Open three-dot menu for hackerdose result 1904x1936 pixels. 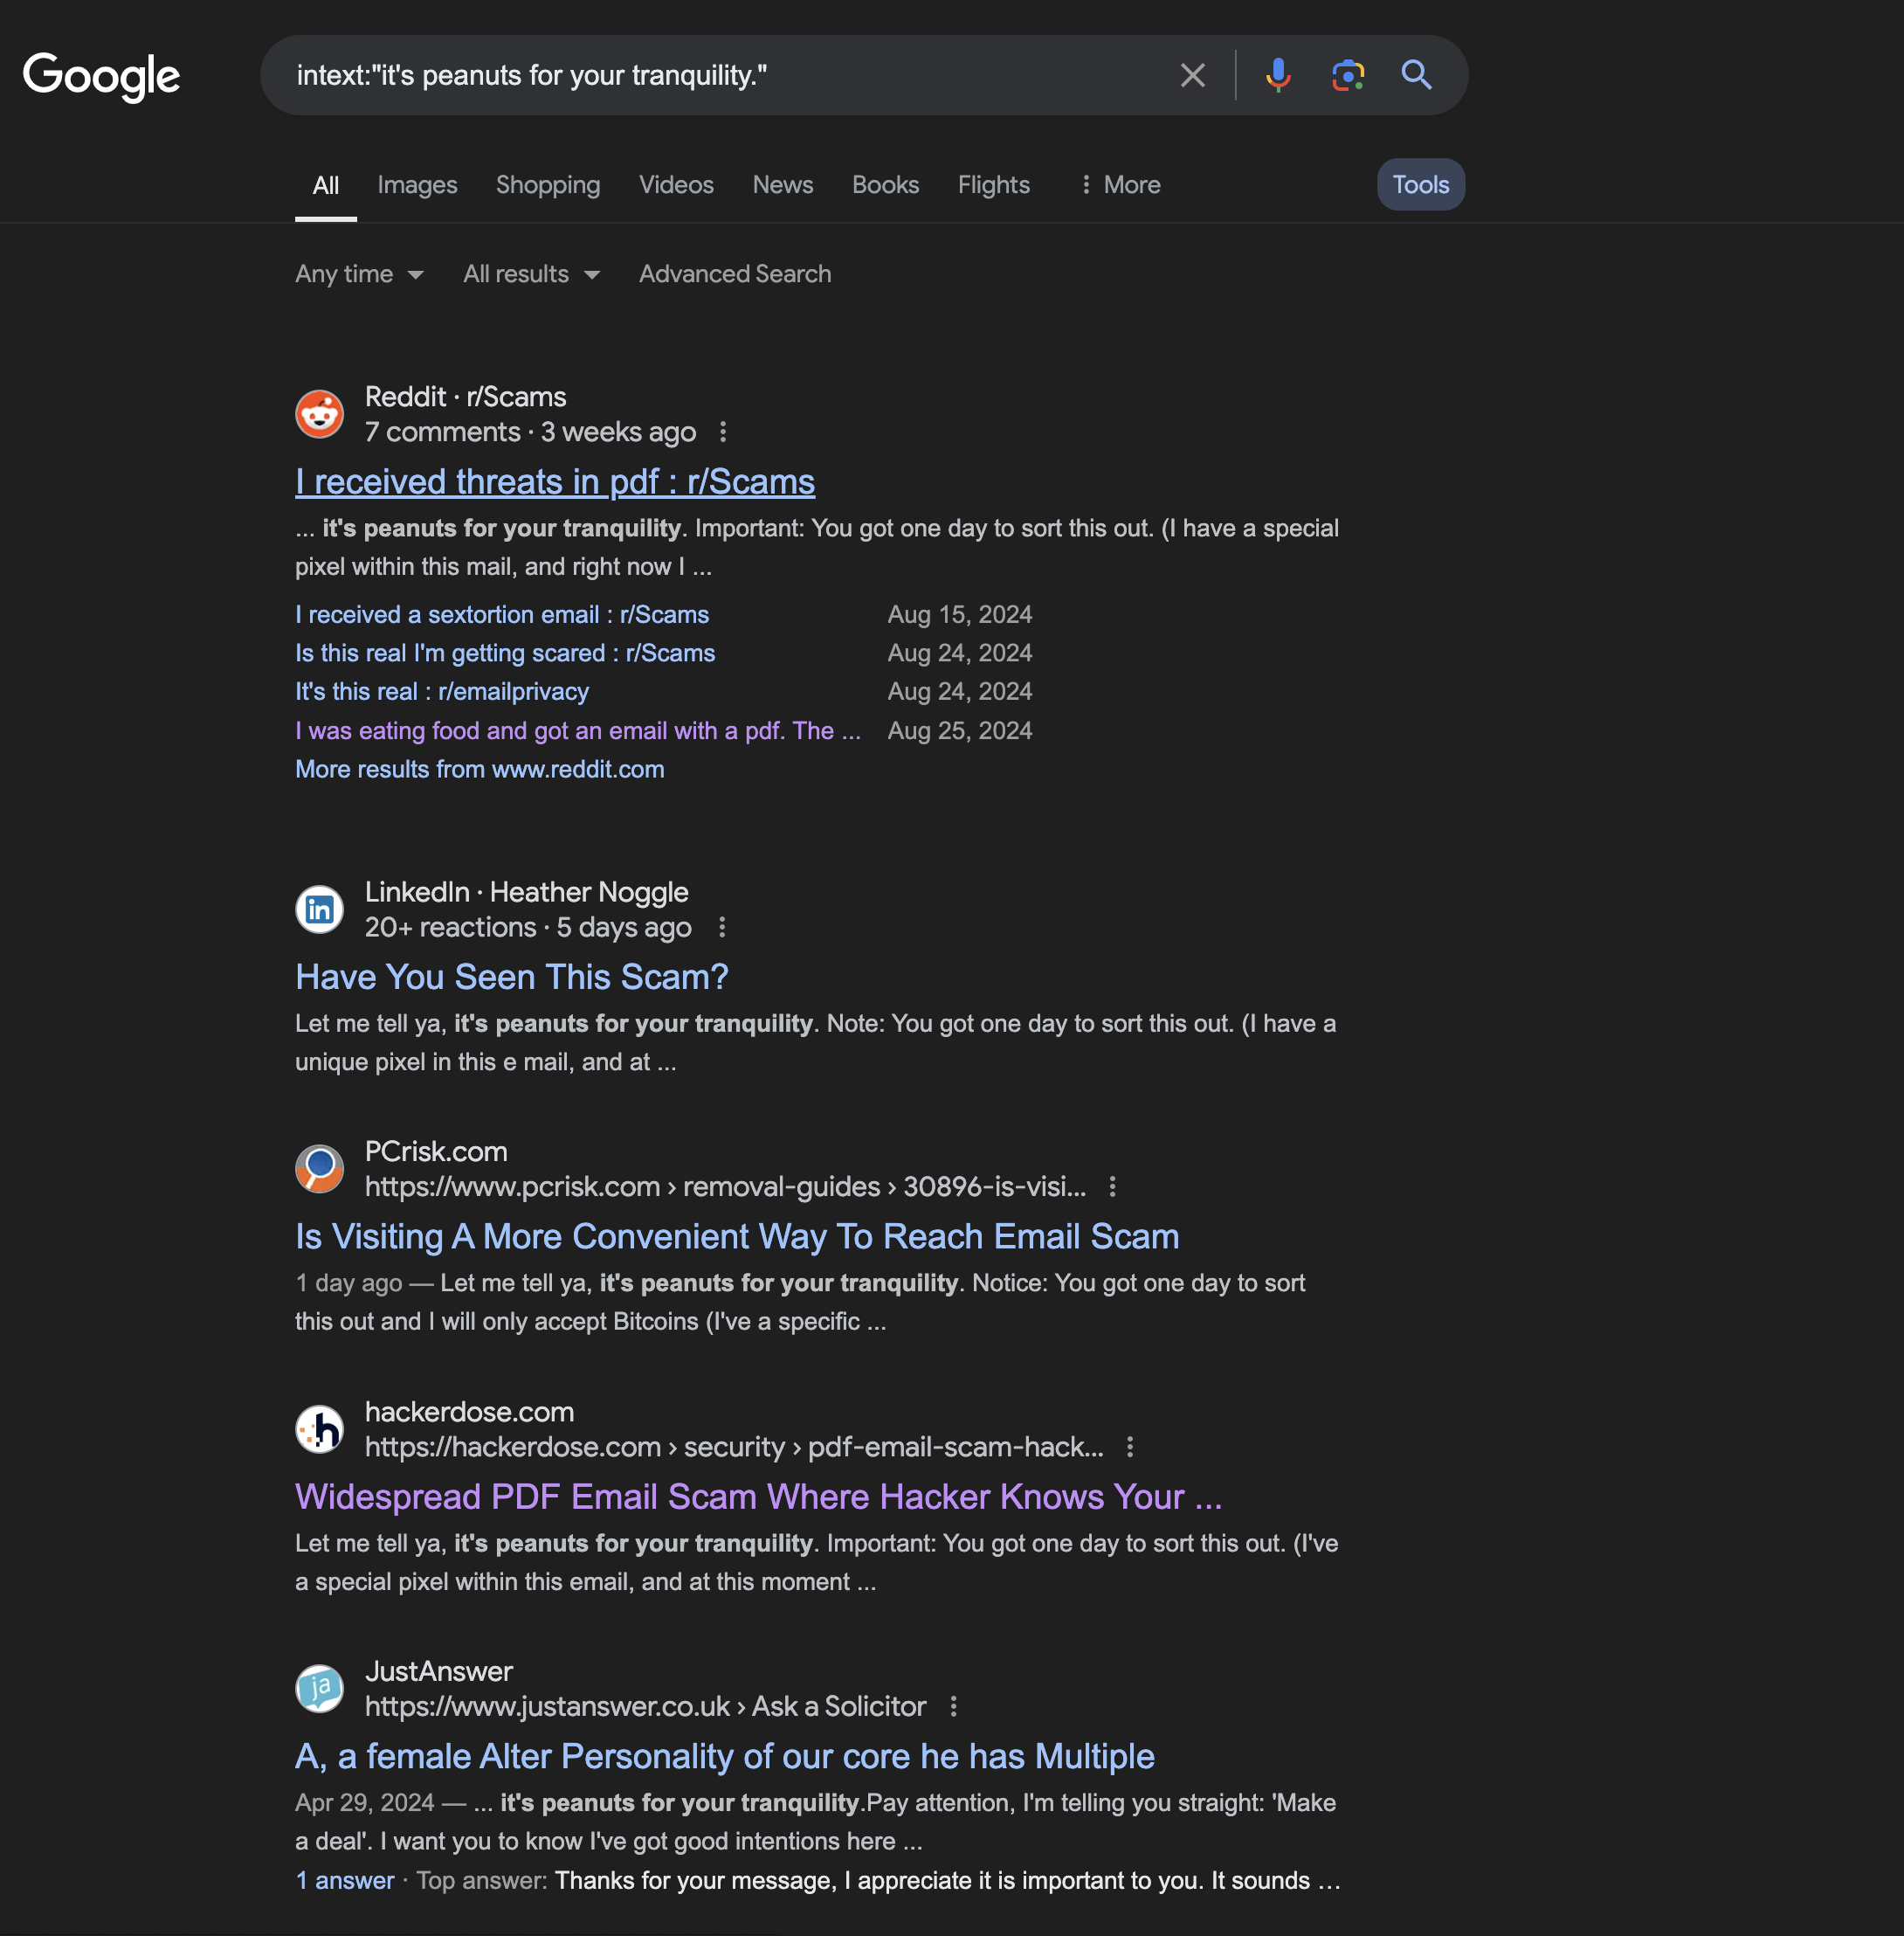pos(1129,1447)
